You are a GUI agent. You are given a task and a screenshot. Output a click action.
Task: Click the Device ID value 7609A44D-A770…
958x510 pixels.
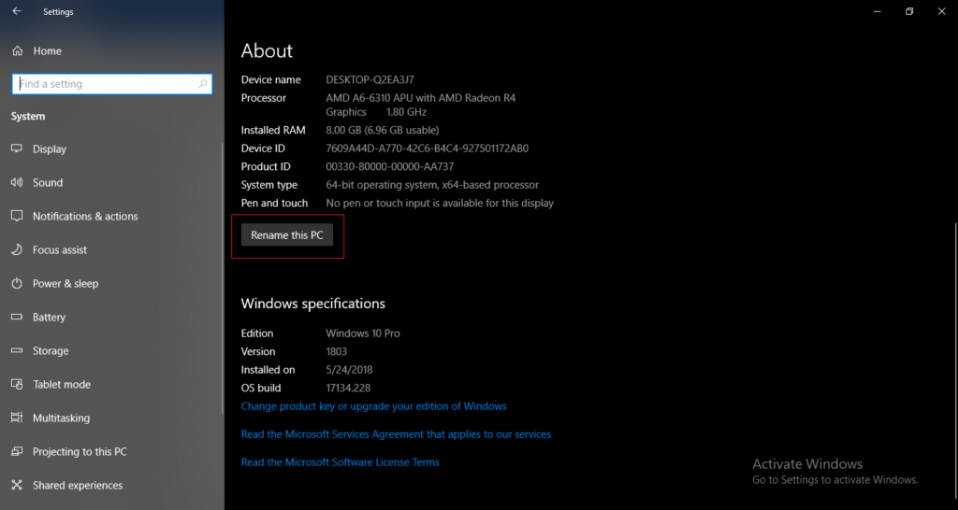pyautogui.click(x=427, y=149)
